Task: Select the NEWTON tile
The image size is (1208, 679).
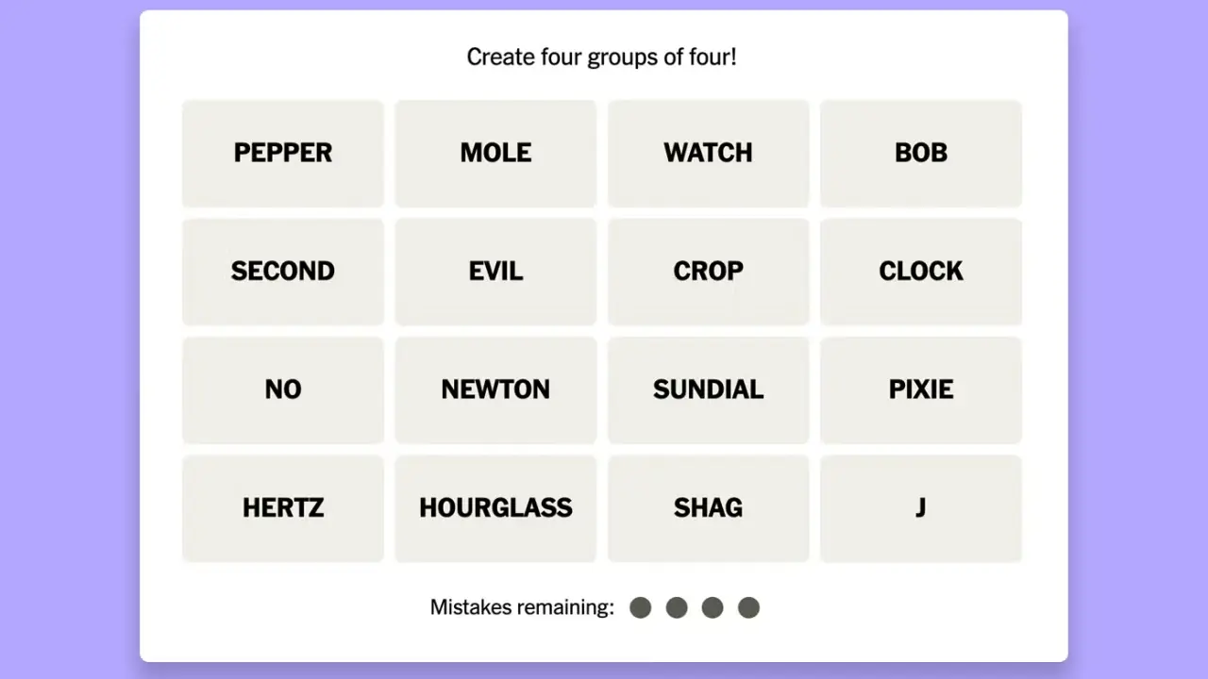Action: click(495, 389)
